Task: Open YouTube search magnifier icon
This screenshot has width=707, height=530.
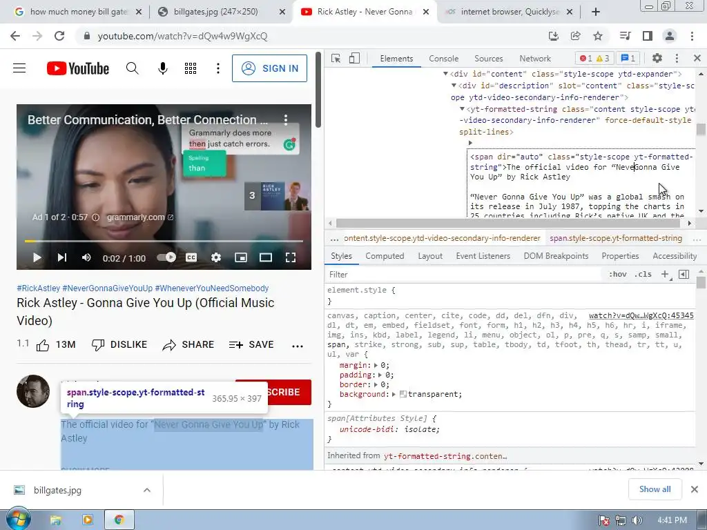Action: coord(132,68)
